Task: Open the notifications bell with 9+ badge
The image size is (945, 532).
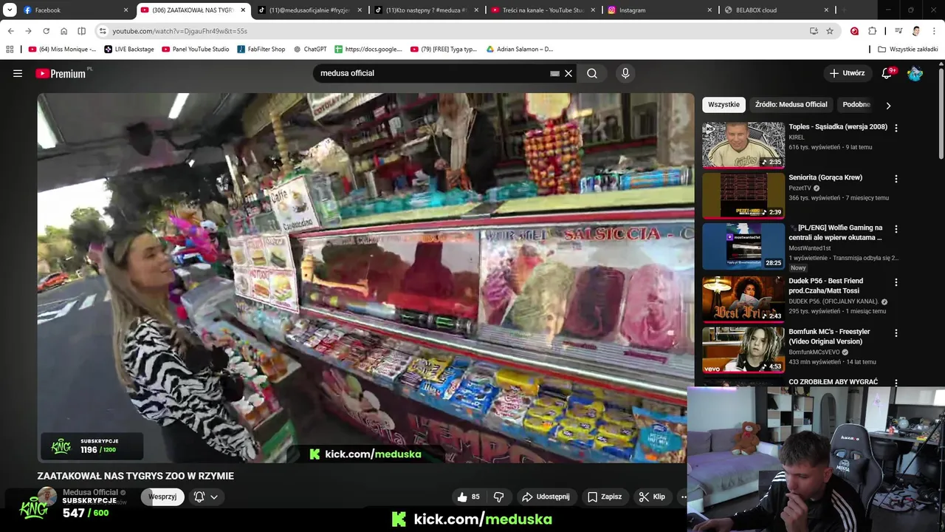Action: coord(887,73)
